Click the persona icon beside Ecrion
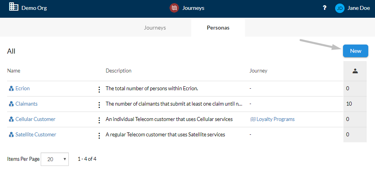This screenshot has width=375, height=173. tap(11, 89)
